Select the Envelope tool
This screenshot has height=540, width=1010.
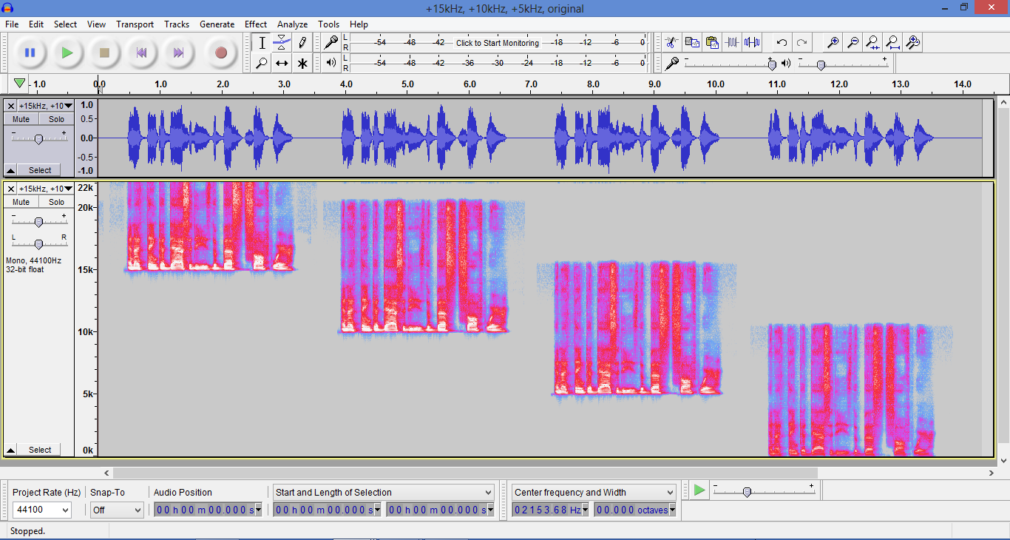[282, 42]
